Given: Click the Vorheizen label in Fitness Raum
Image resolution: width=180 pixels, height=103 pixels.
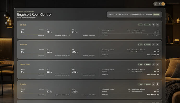Looking at the screenshot, I should point(104,72).
